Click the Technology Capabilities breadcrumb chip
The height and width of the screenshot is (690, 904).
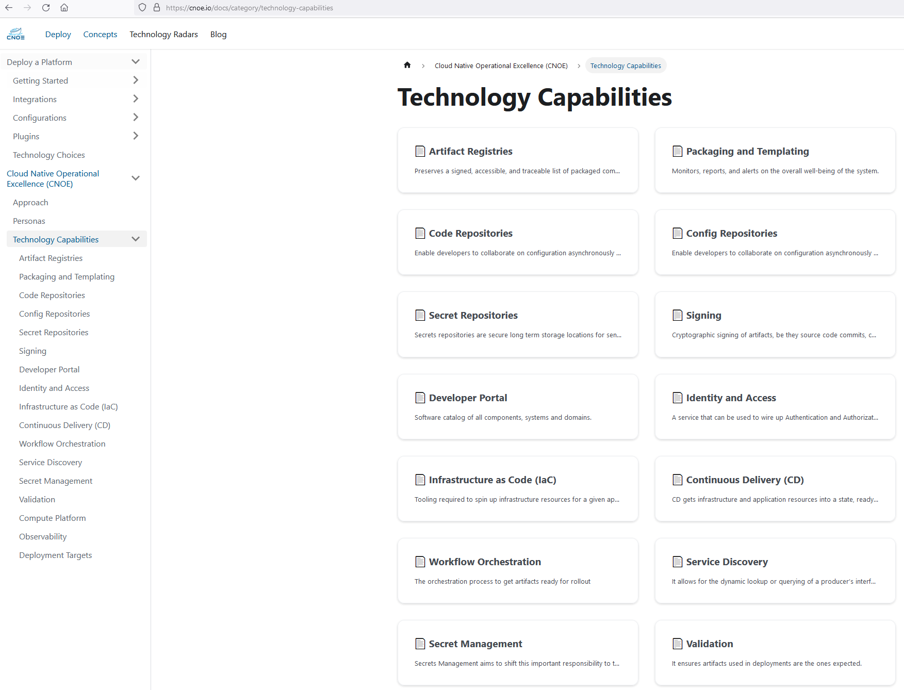pos(626,65)
